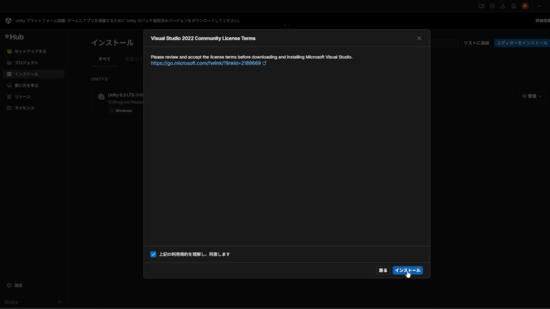This screenshot has height=309, width=550.
Task: Open the account avatar icon
Action: 525,6
